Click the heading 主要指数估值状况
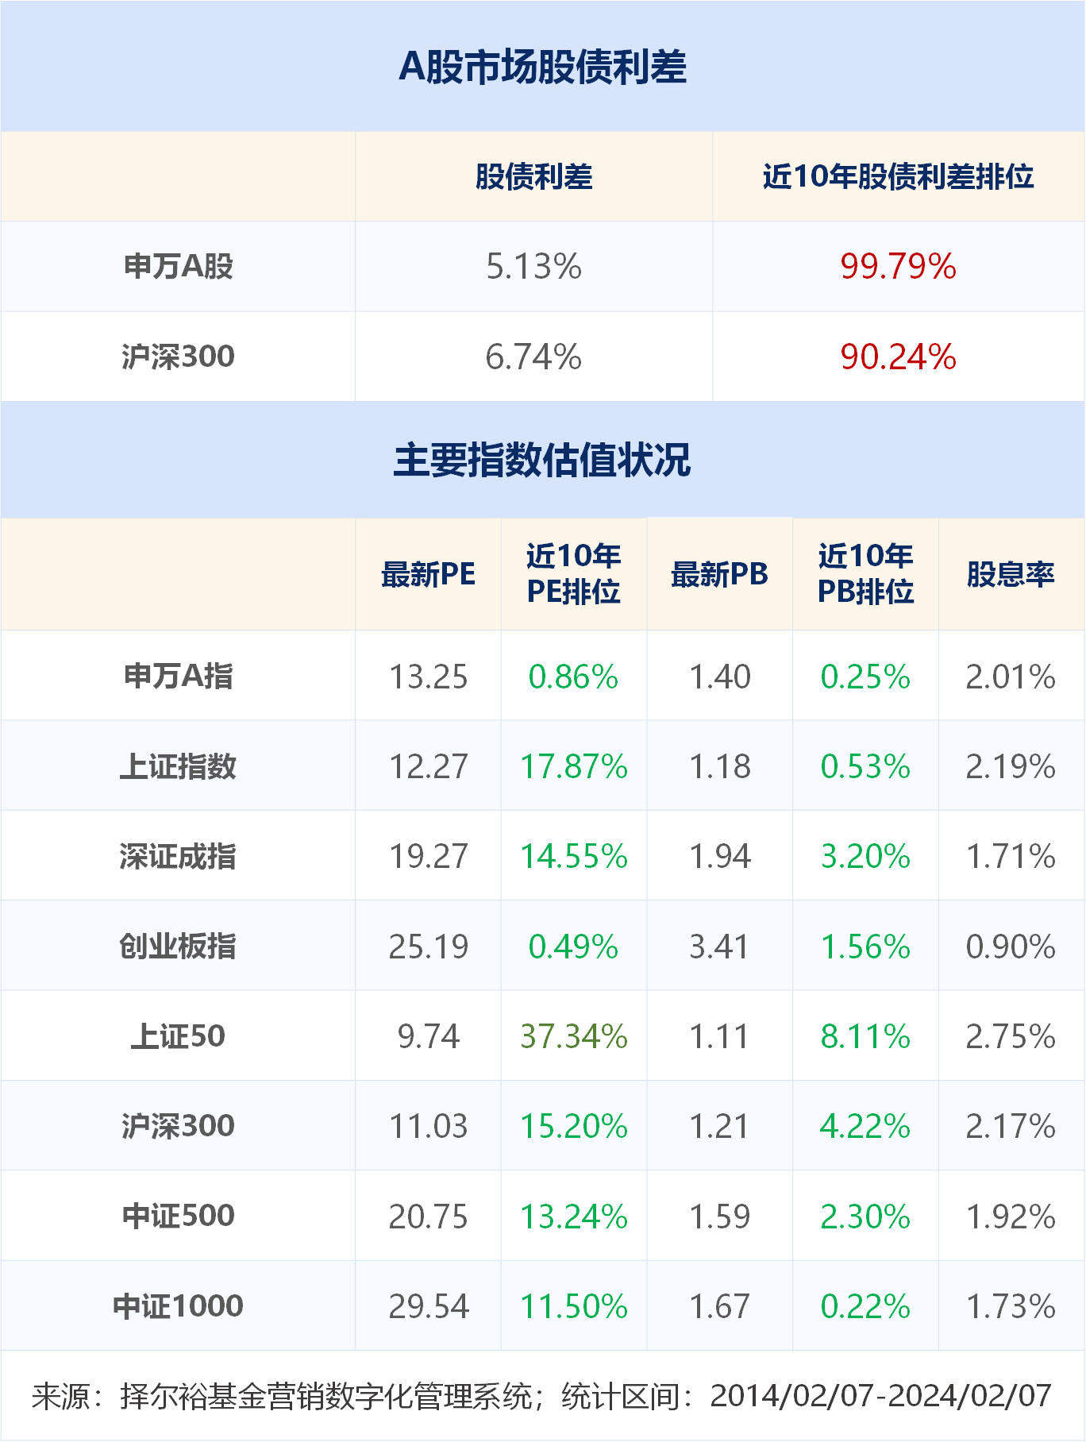Viewport: 1086px width, 1442px height. (x=543, y=460)
